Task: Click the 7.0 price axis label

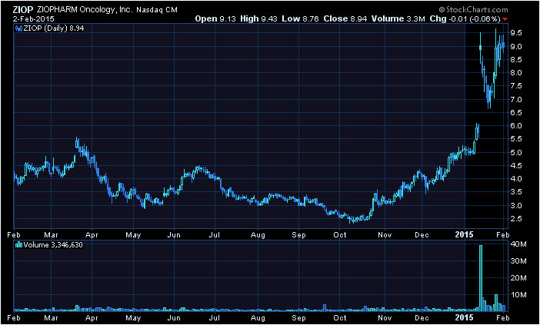Action: [x=516, y=99]
